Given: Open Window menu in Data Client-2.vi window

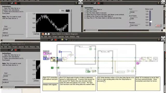Looking at the screenshot, I should point(32,47).
